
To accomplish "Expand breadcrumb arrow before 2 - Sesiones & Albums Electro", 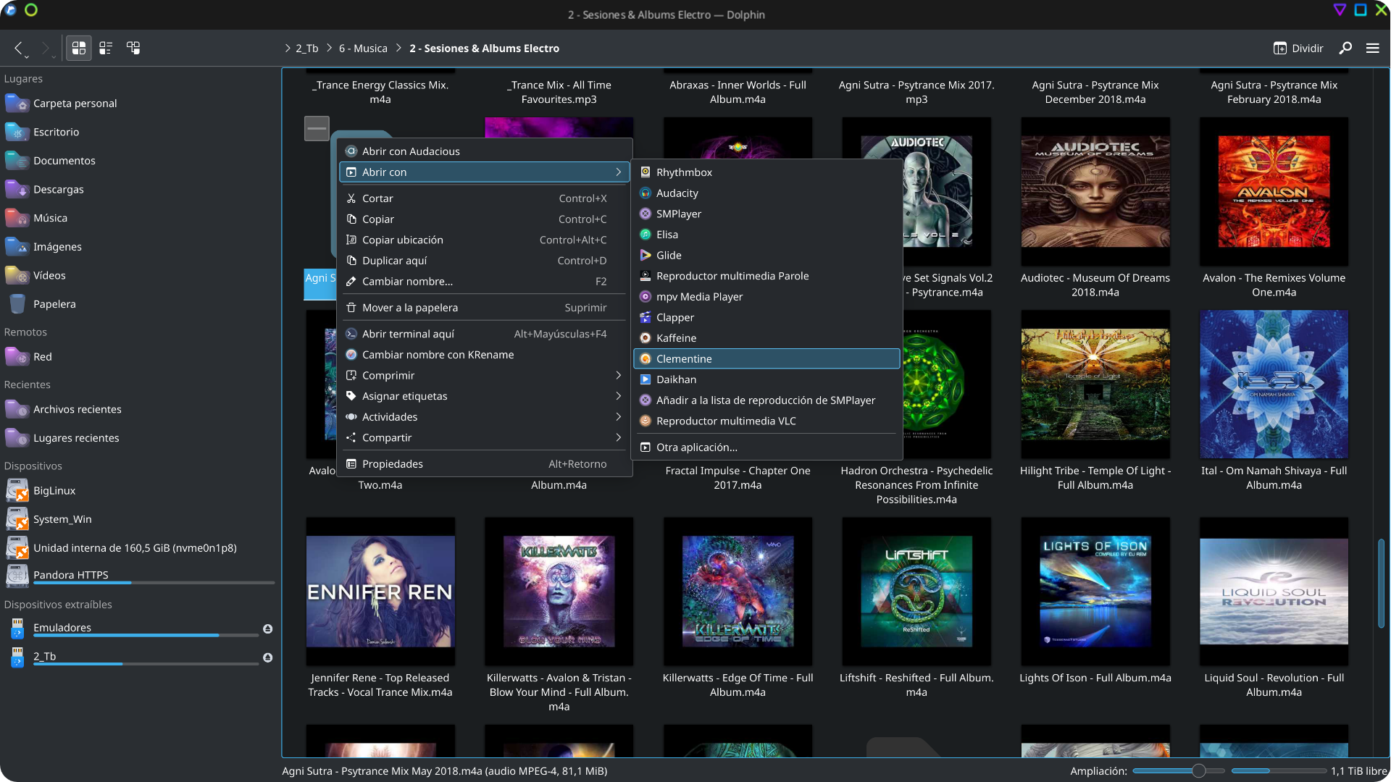I will 398,49.
